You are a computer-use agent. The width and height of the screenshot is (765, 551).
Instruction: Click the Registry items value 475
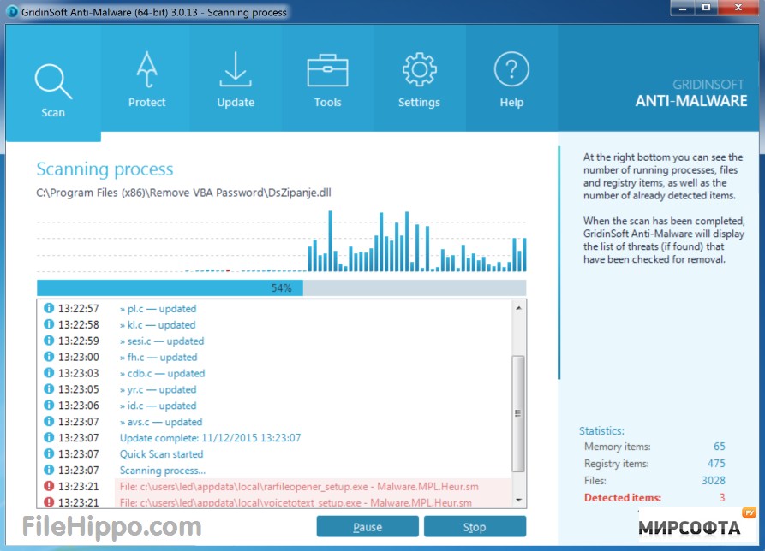pos(716,464)
